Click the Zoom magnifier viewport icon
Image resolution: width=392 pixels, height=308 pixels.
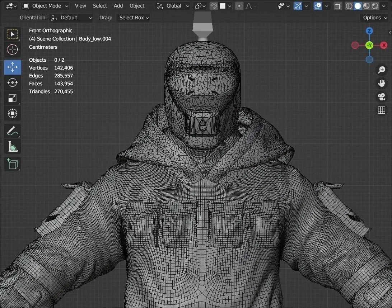(382, 70)
